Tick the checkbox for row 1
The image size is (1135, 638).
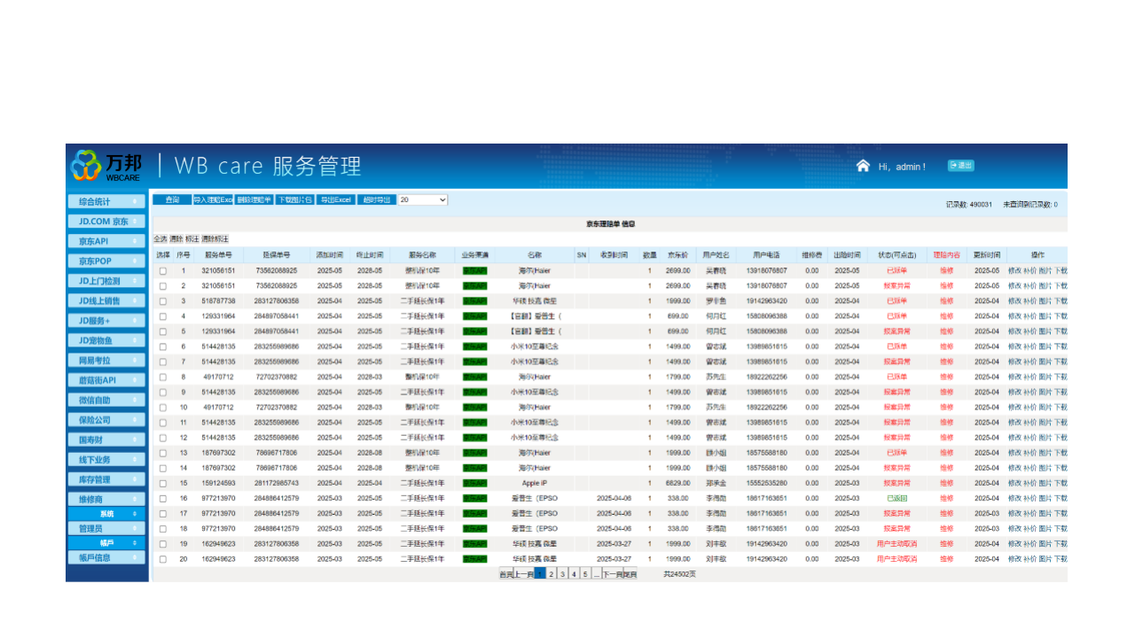[162, 271]
